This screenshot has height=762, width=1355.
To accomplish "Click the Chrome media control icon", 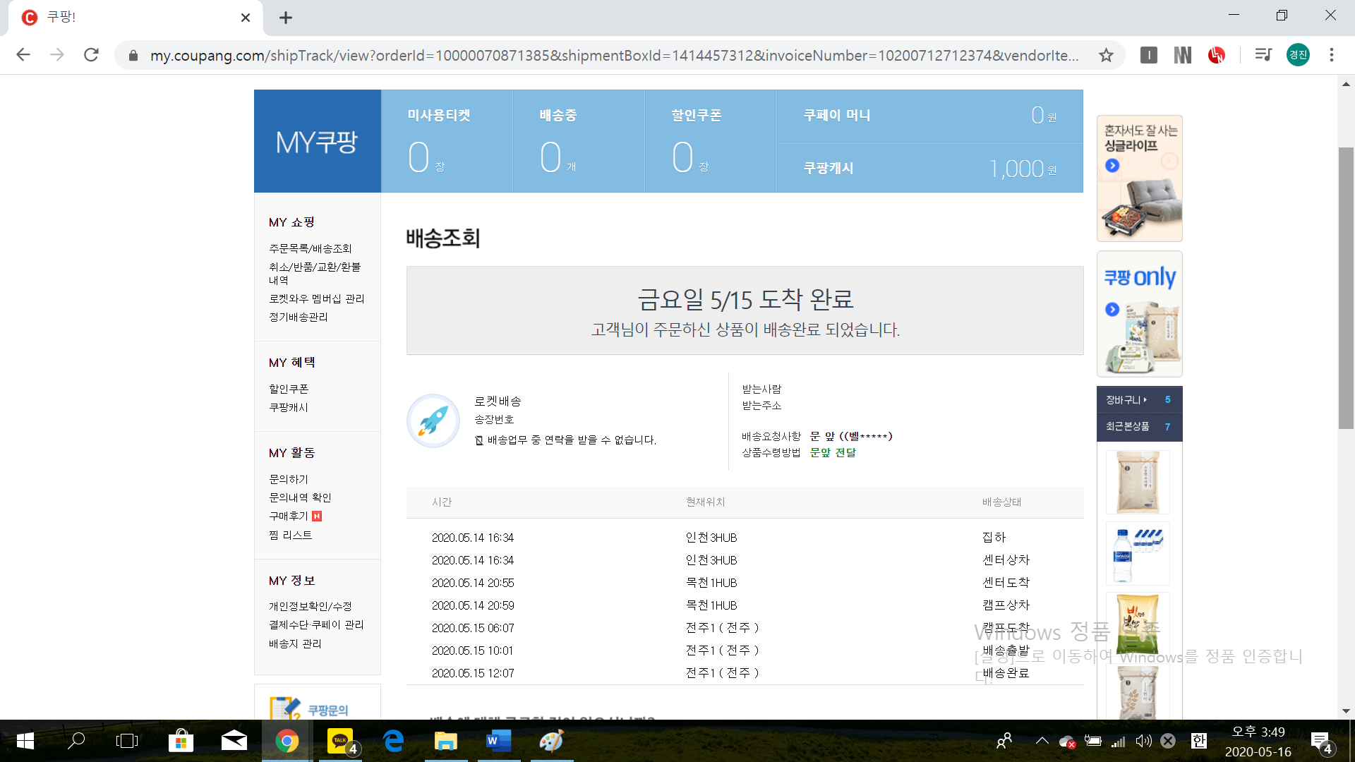I will coord(1263,55).
